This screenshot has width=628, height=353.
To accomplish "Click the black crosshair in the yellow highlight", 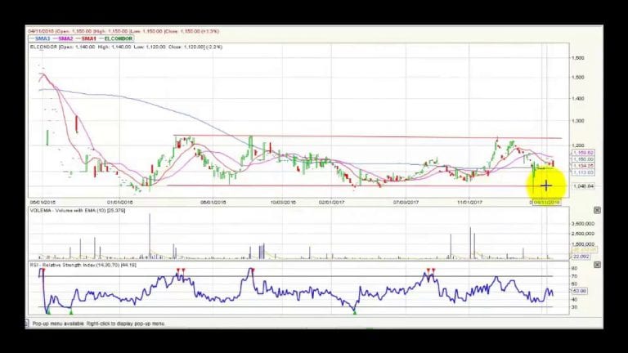I will [x=546, y=185].
